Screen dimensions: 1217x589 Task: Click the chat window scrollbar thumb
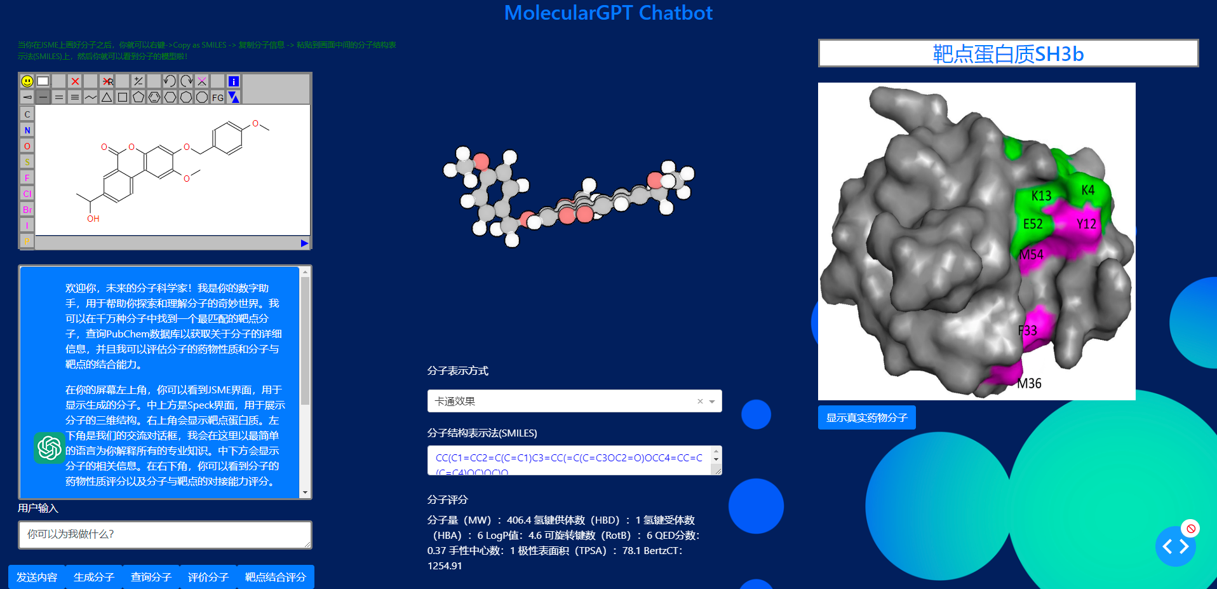305,341
